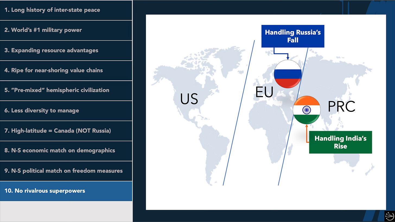Click the Russian flag icon
Screen dimensions: 395x222
pyautogui.click(x=288, y=74)
